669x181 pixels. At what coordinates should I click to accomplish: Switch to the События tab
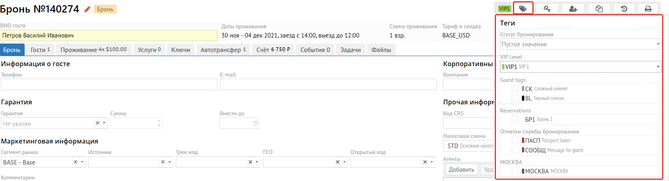[x=315, y=50]
